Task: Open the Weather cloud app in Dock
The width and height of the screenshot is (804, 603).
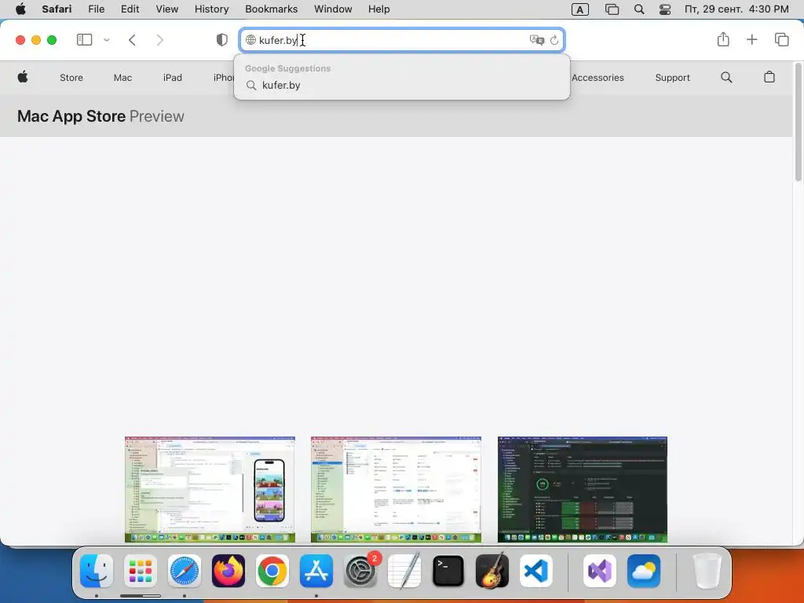Action: (x=644, y=571)
